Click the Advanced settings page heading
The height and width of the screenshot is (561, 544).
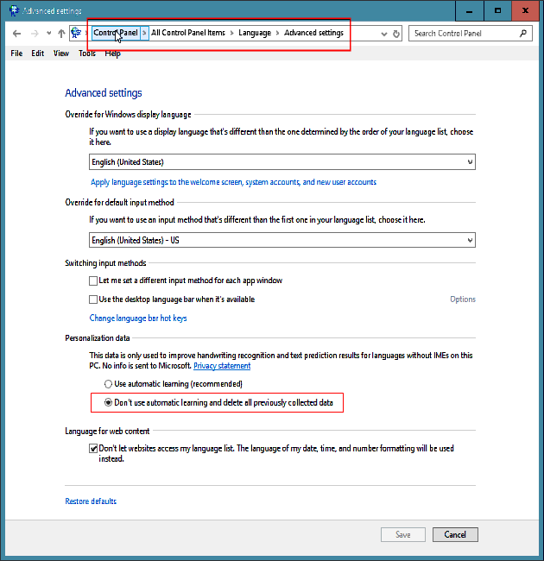[x=104, y=93]
